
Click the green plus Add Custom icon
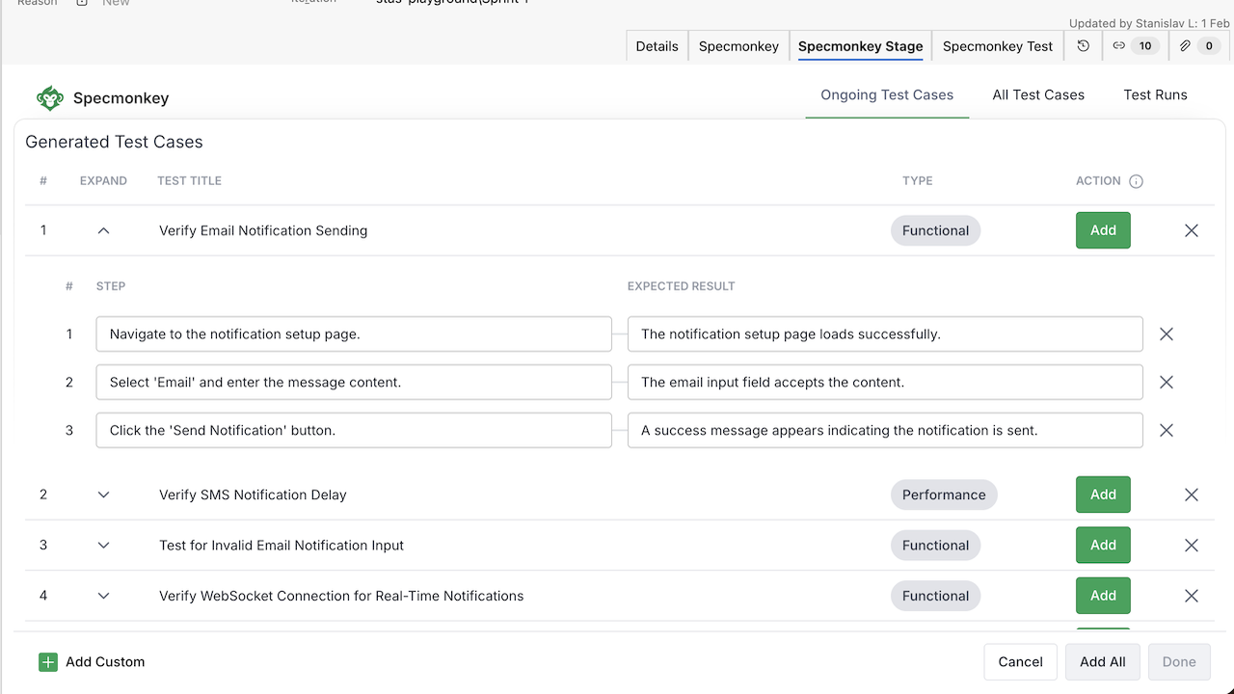pos(48,662)
